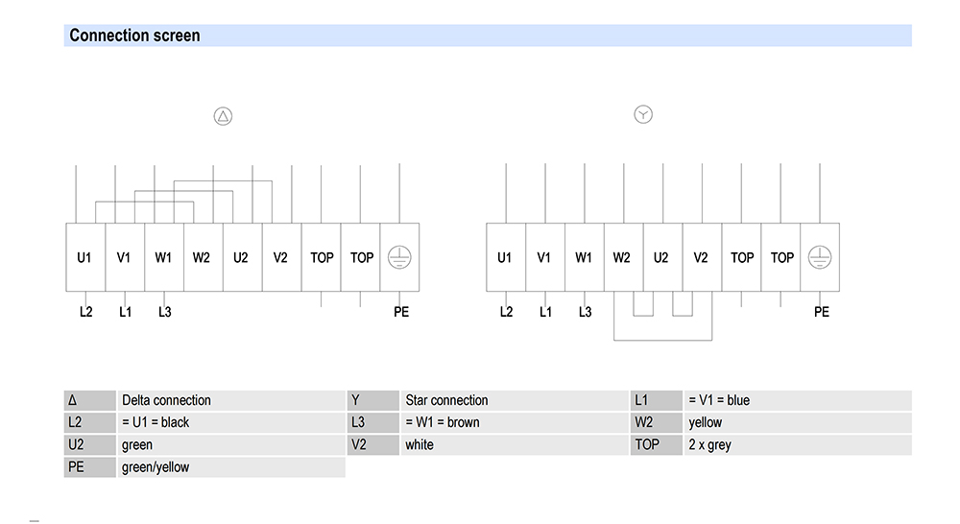960x524 pixels.
Task: Select the "Connection screen" header title
Action: (134, 36)
